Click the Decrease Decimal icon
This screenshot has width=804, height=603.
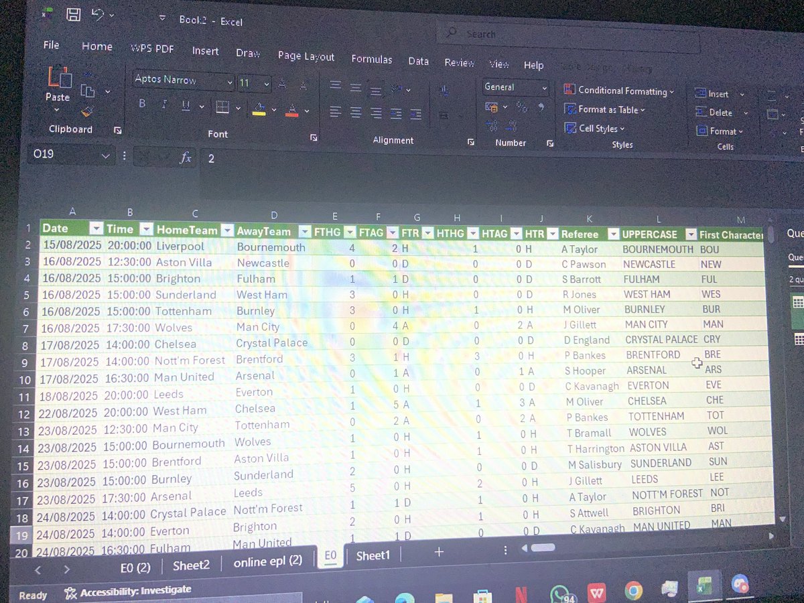pos(512,126)
